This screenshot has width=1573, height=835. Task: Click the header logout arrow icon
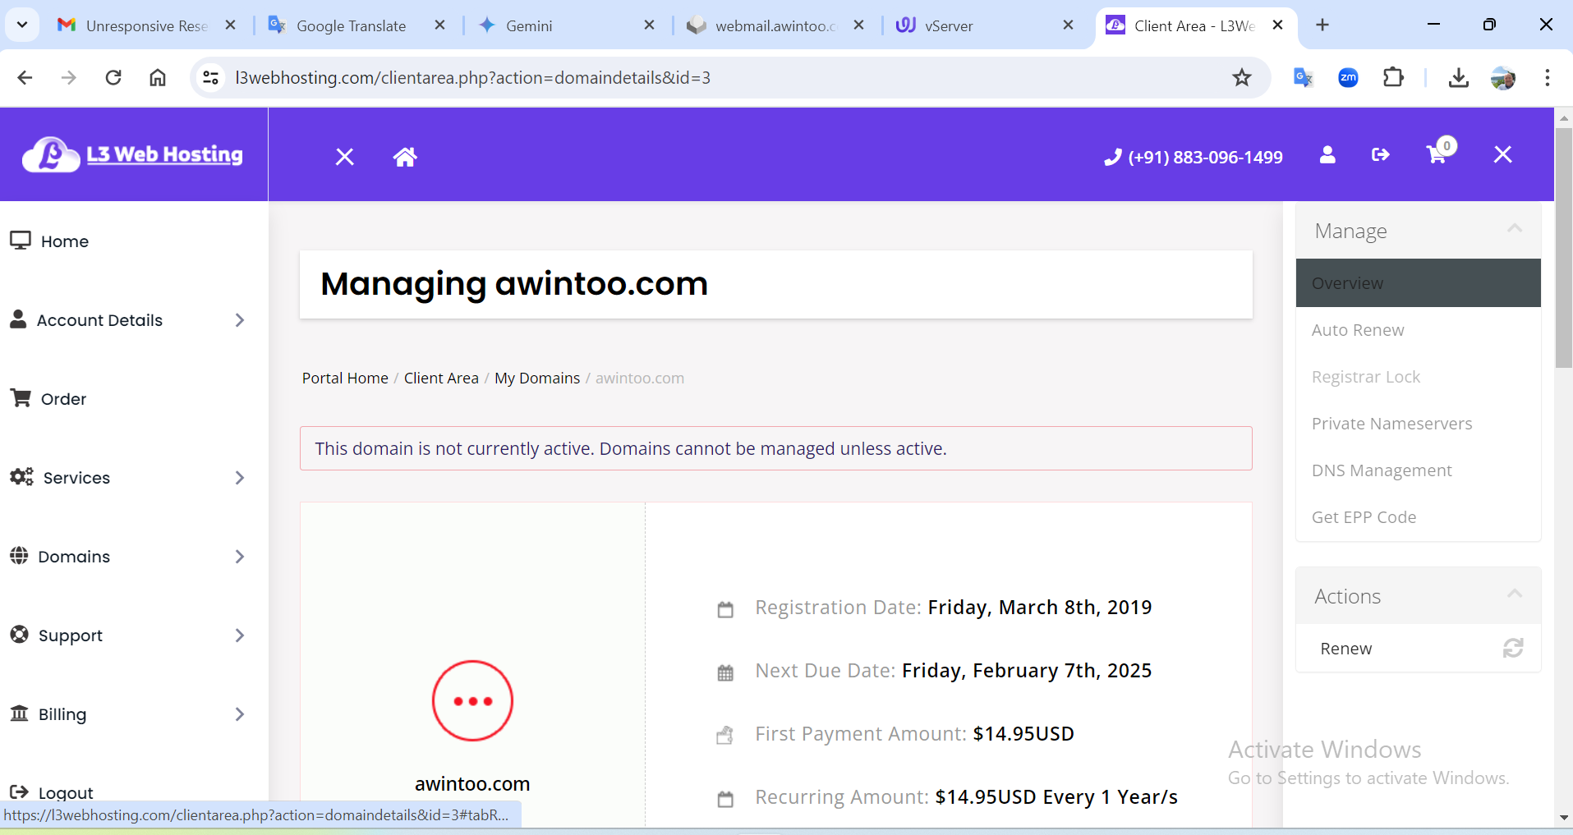pyautogui.click(x=1381, y=154)
